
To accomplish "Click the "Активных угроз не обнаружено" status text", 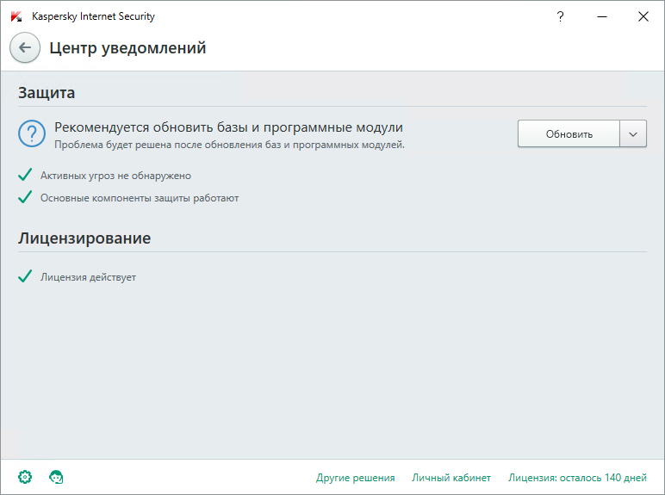I will 115,176.
